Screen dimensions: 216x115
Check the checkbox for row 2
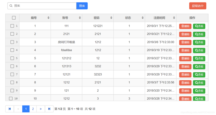(12, 34)
